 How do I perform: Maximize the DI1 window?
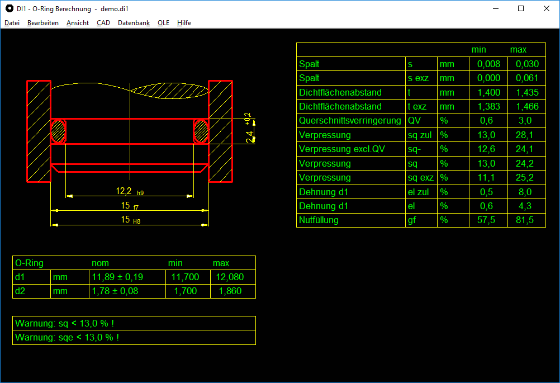tap(521, 8)
